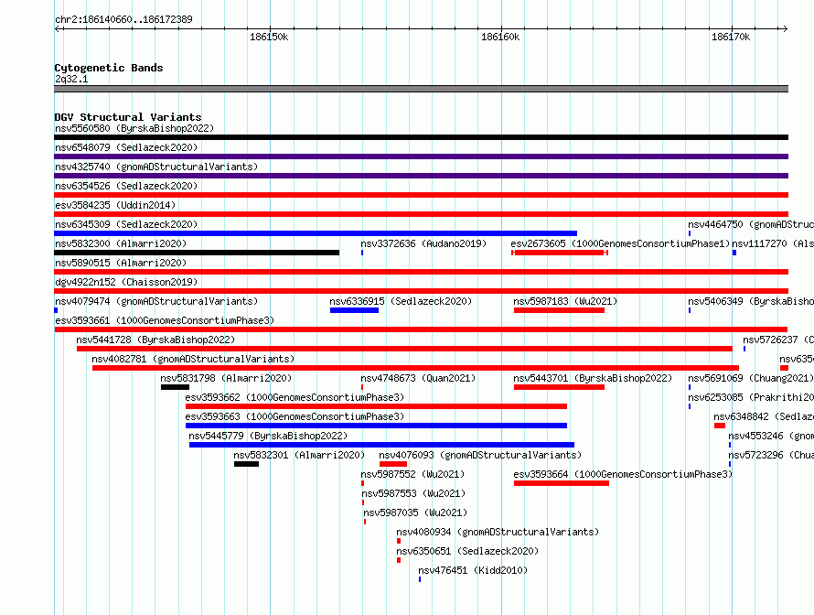Click the esv3593661 (1000GenomesConsortiumPhase3) label
The width and height of the screenshot is (814, 615).
coord(165,320)
